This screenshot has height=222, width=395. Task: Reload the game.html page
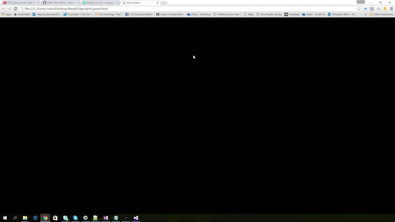click(x=15, y=9)
